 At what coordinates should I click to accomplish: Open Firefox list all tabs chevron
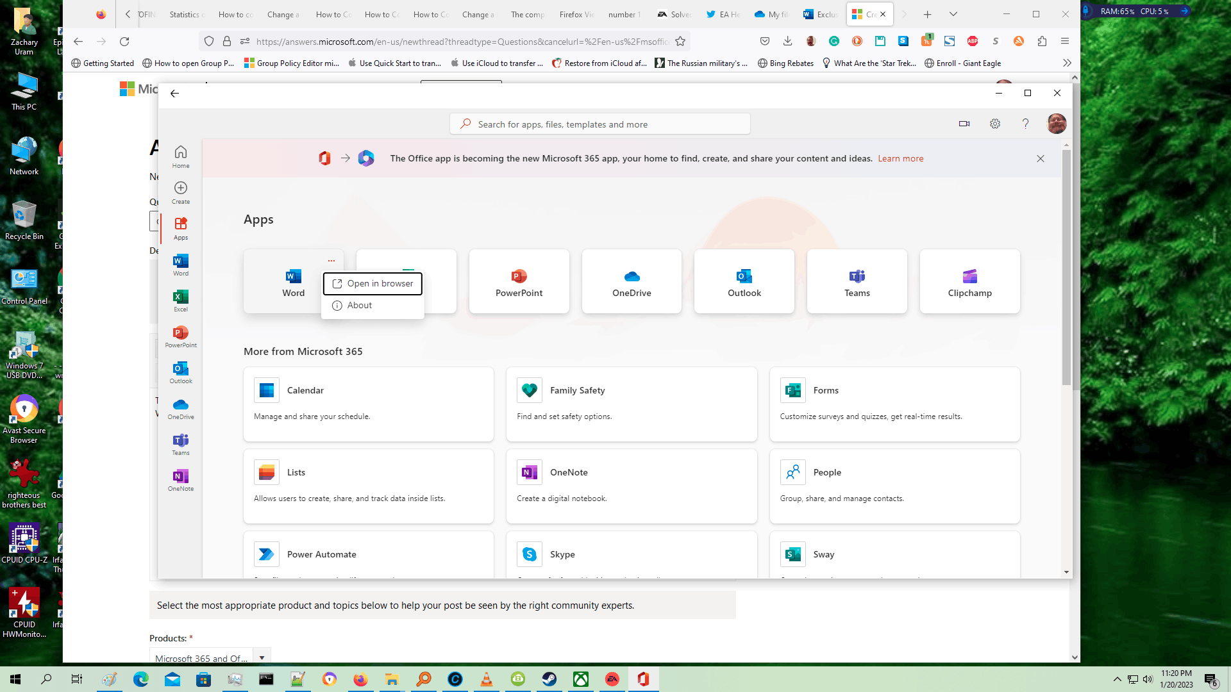coord(953,14)
